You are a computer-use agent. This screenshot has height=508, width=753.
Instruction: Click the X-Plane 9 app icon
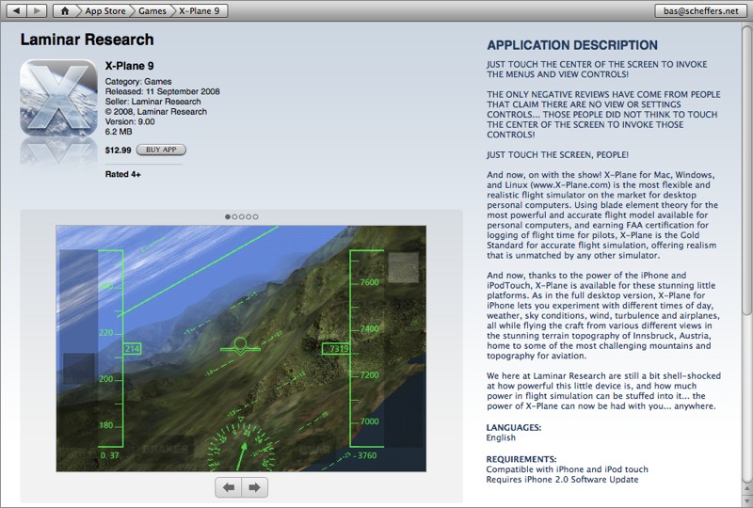(x=58, y=98)
